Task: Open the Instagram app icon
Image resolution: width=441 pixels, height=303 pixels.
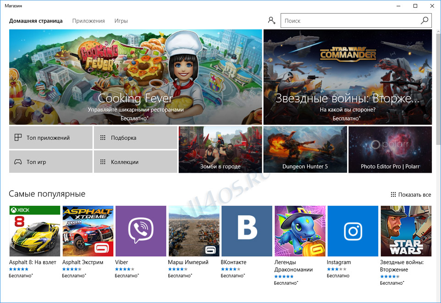Action: 353,231
